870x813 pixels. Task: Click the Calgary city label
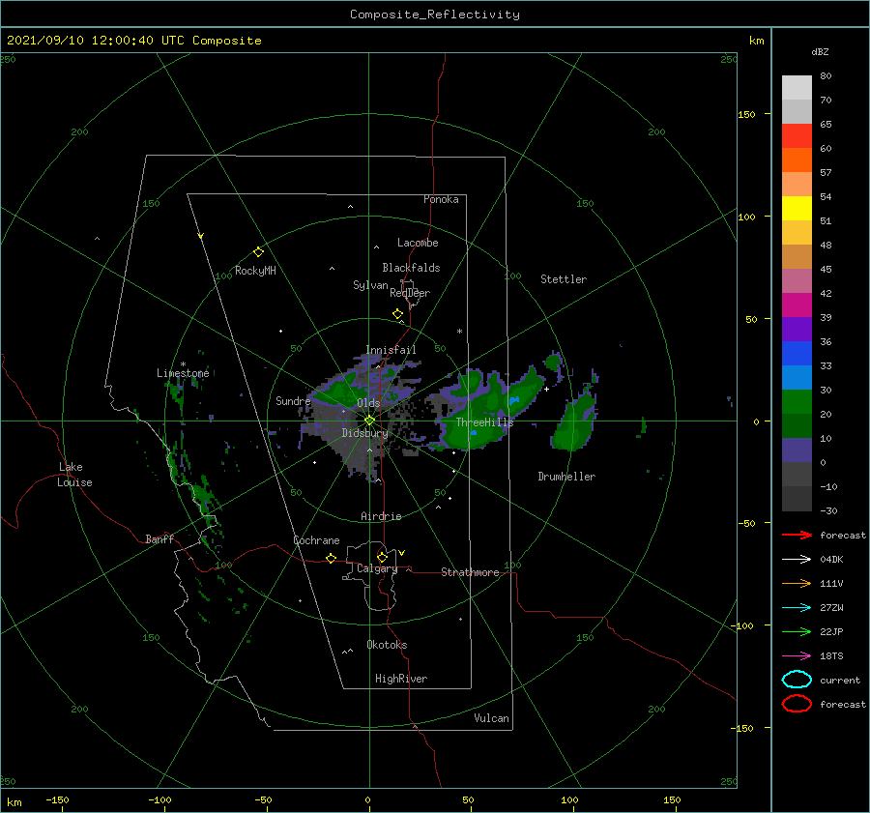377,568
